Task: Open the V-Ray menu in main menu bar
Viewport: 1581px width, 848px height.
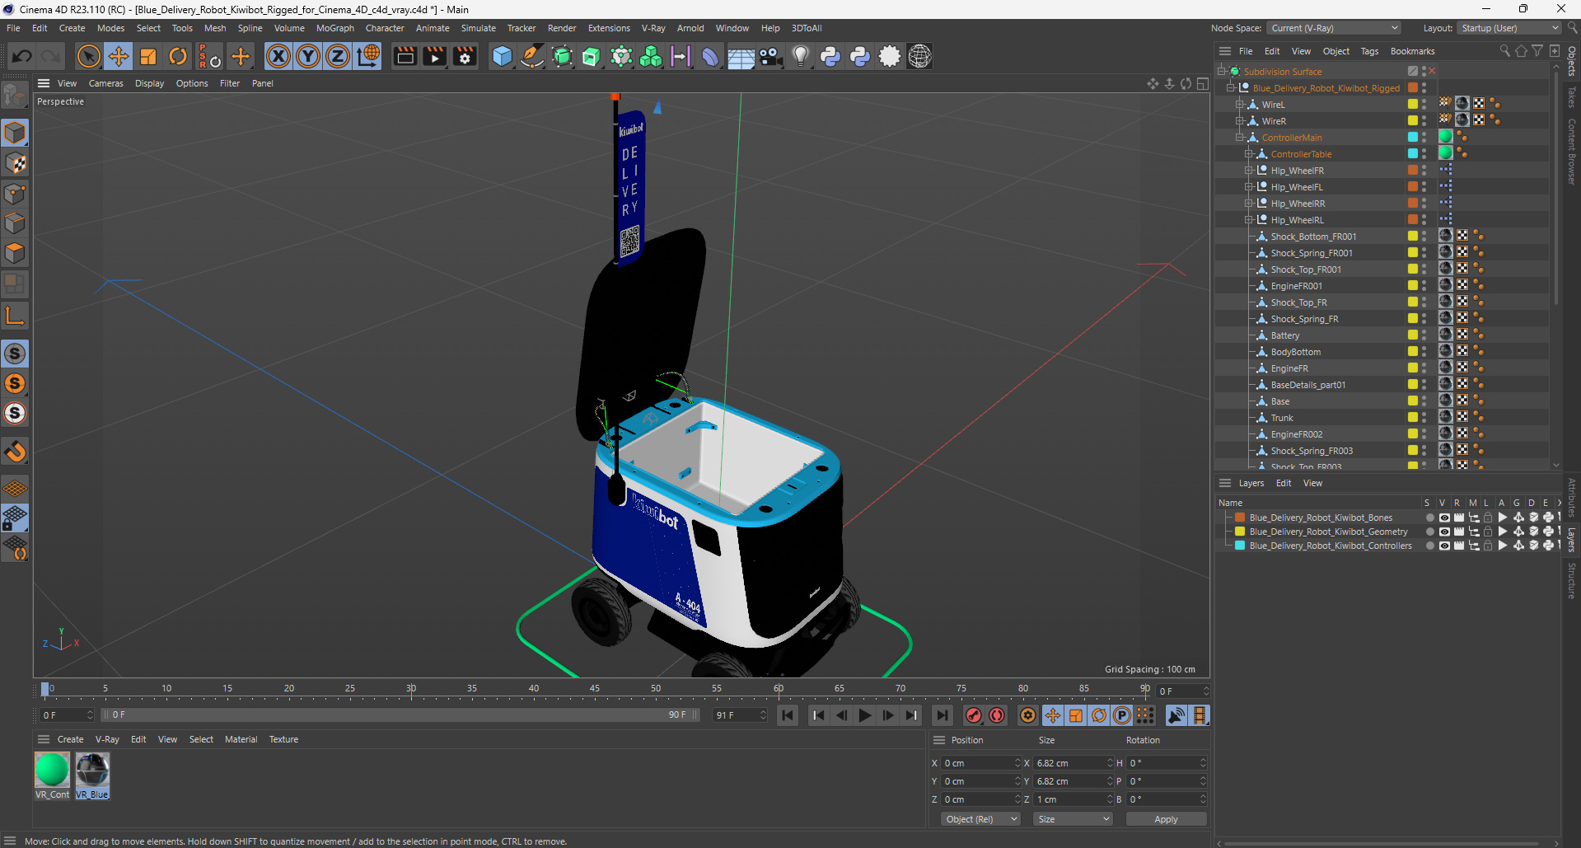Action: pos(653,28)
